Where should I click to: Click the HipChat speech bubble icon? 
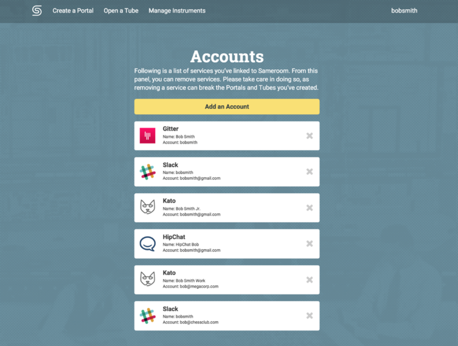[x=148, y=244]
